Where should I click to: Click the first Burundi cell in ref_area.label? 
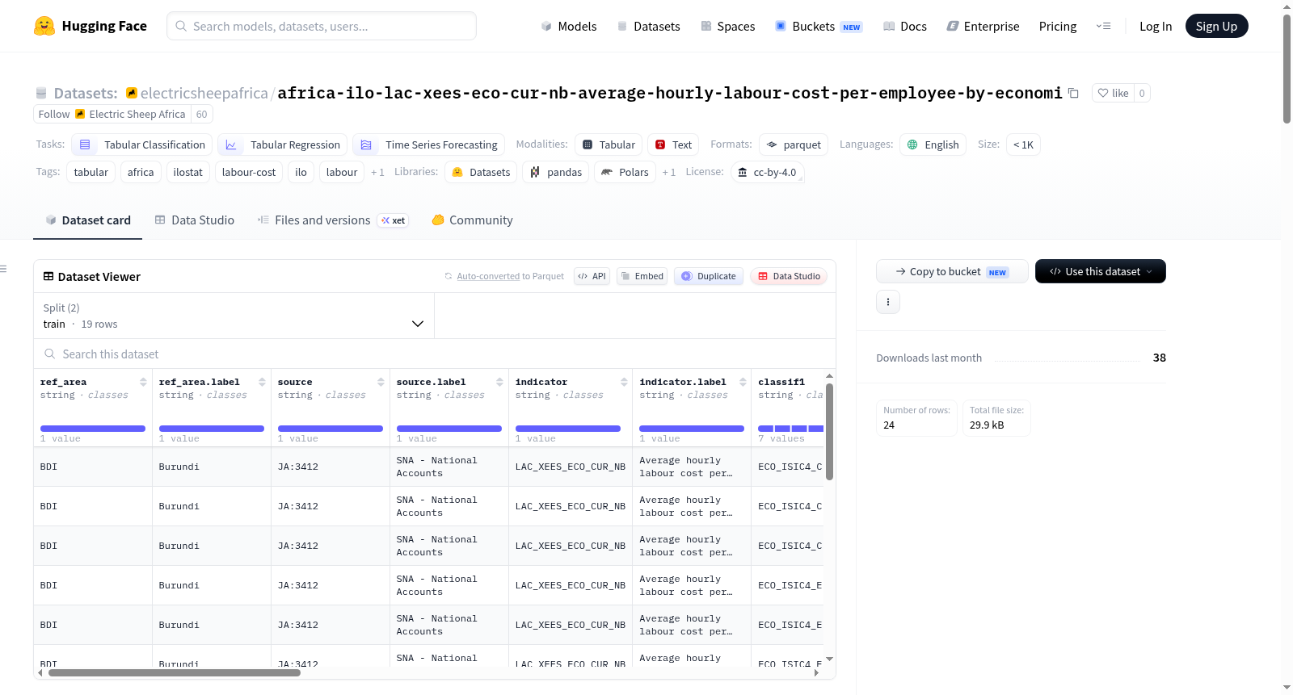(x=212, y=467)
